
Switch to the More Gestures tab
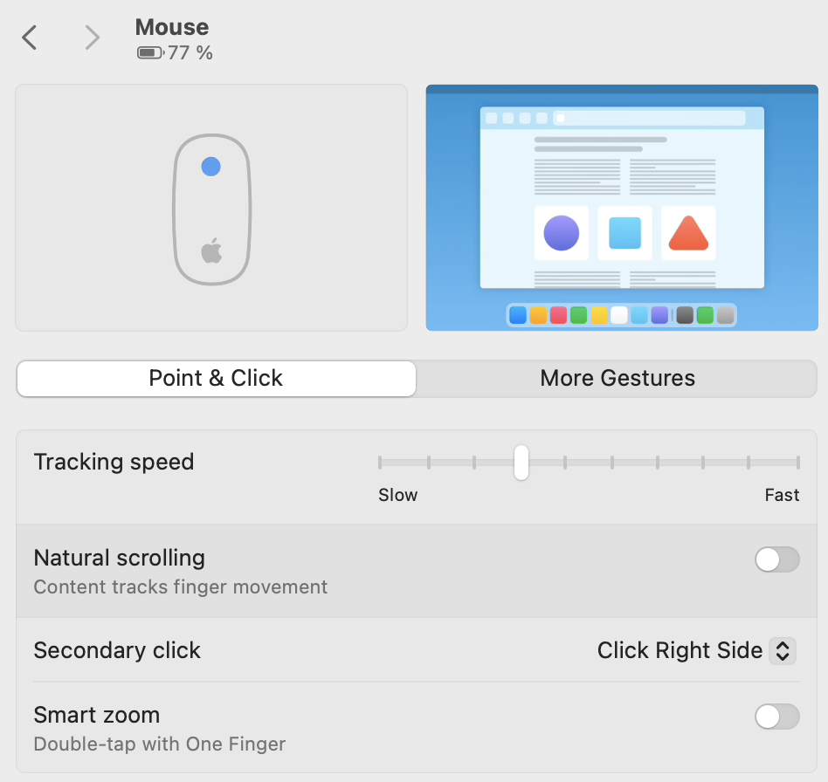(617, 378)
